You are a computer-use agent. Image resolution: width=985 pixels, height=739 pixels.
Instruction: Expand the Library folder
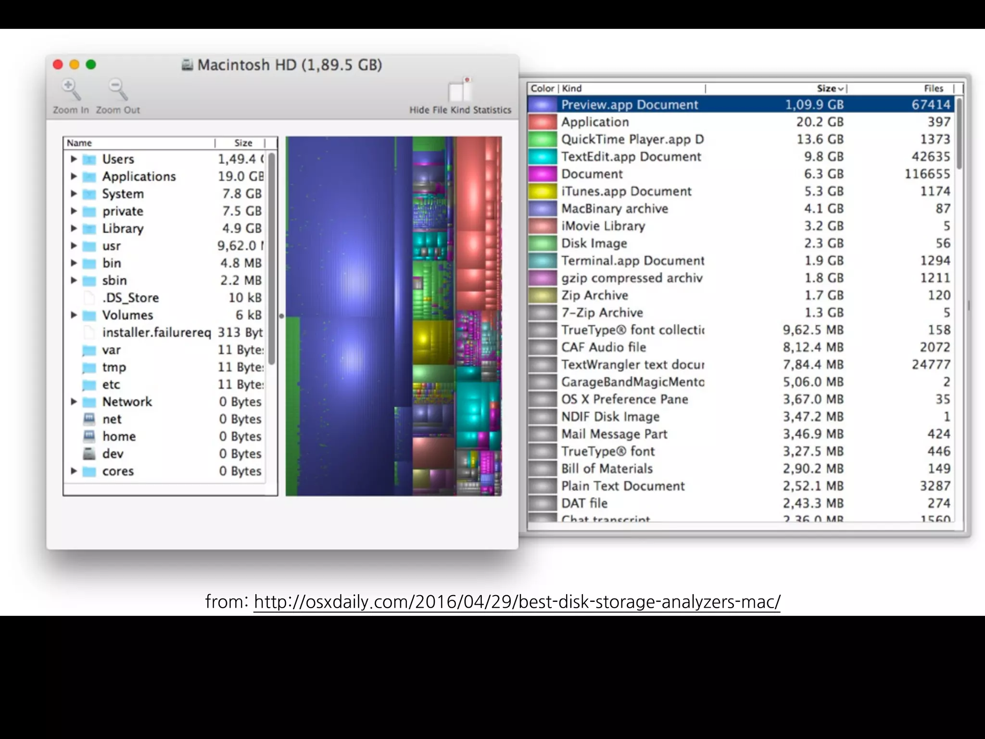point(74,228)
